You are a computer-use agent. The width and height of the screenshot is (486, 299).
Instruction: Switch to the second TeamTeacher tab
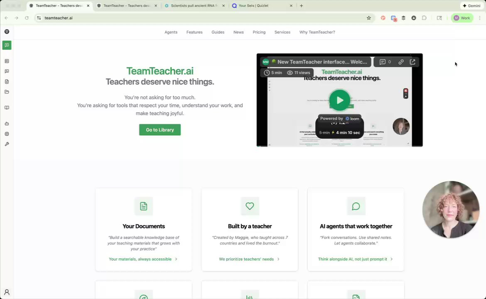[x=127, y=5]
